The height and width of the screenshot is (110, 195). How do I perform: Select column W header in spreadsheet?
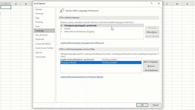coord(177,4)
